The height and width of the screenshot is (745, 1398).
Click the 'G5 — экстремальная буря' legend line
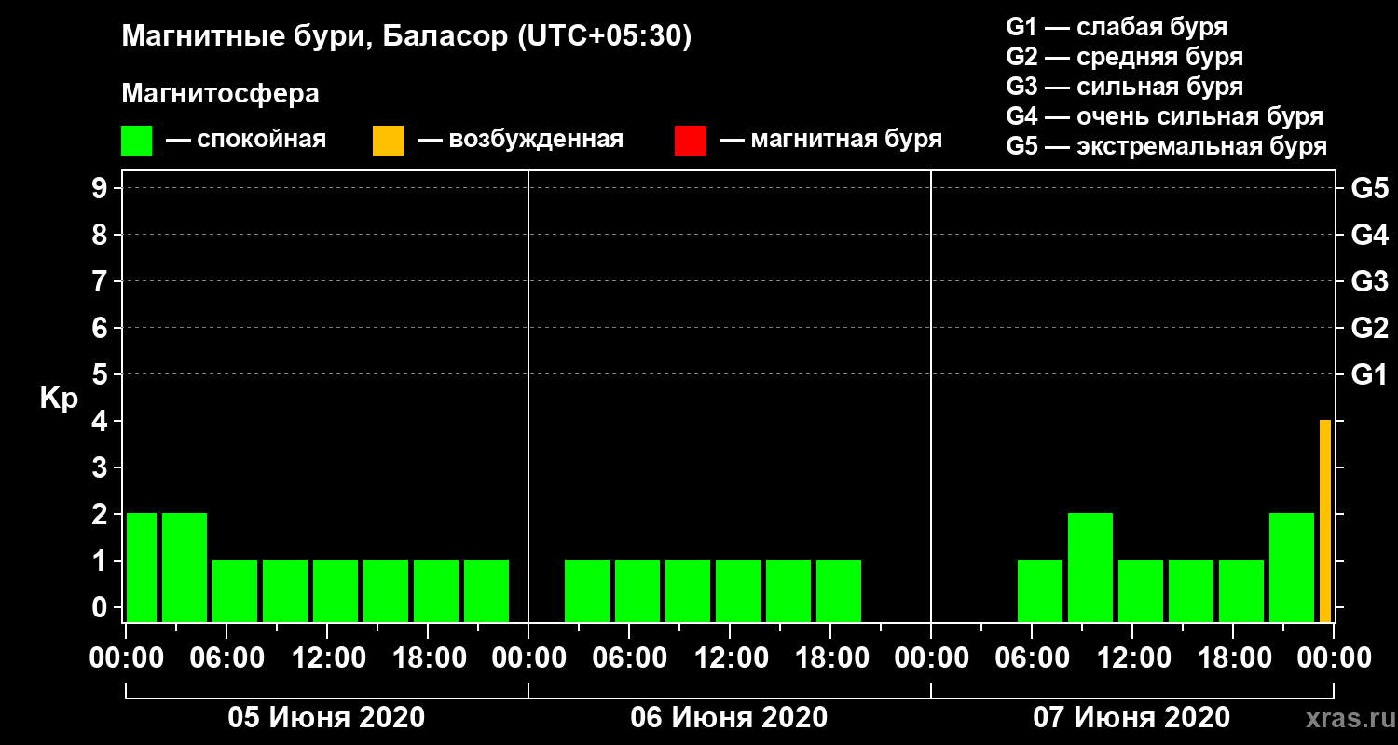(x=1167, y=147)
